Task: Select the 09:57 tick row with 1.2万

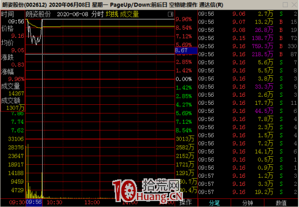Action: click(x=248, y=176)
